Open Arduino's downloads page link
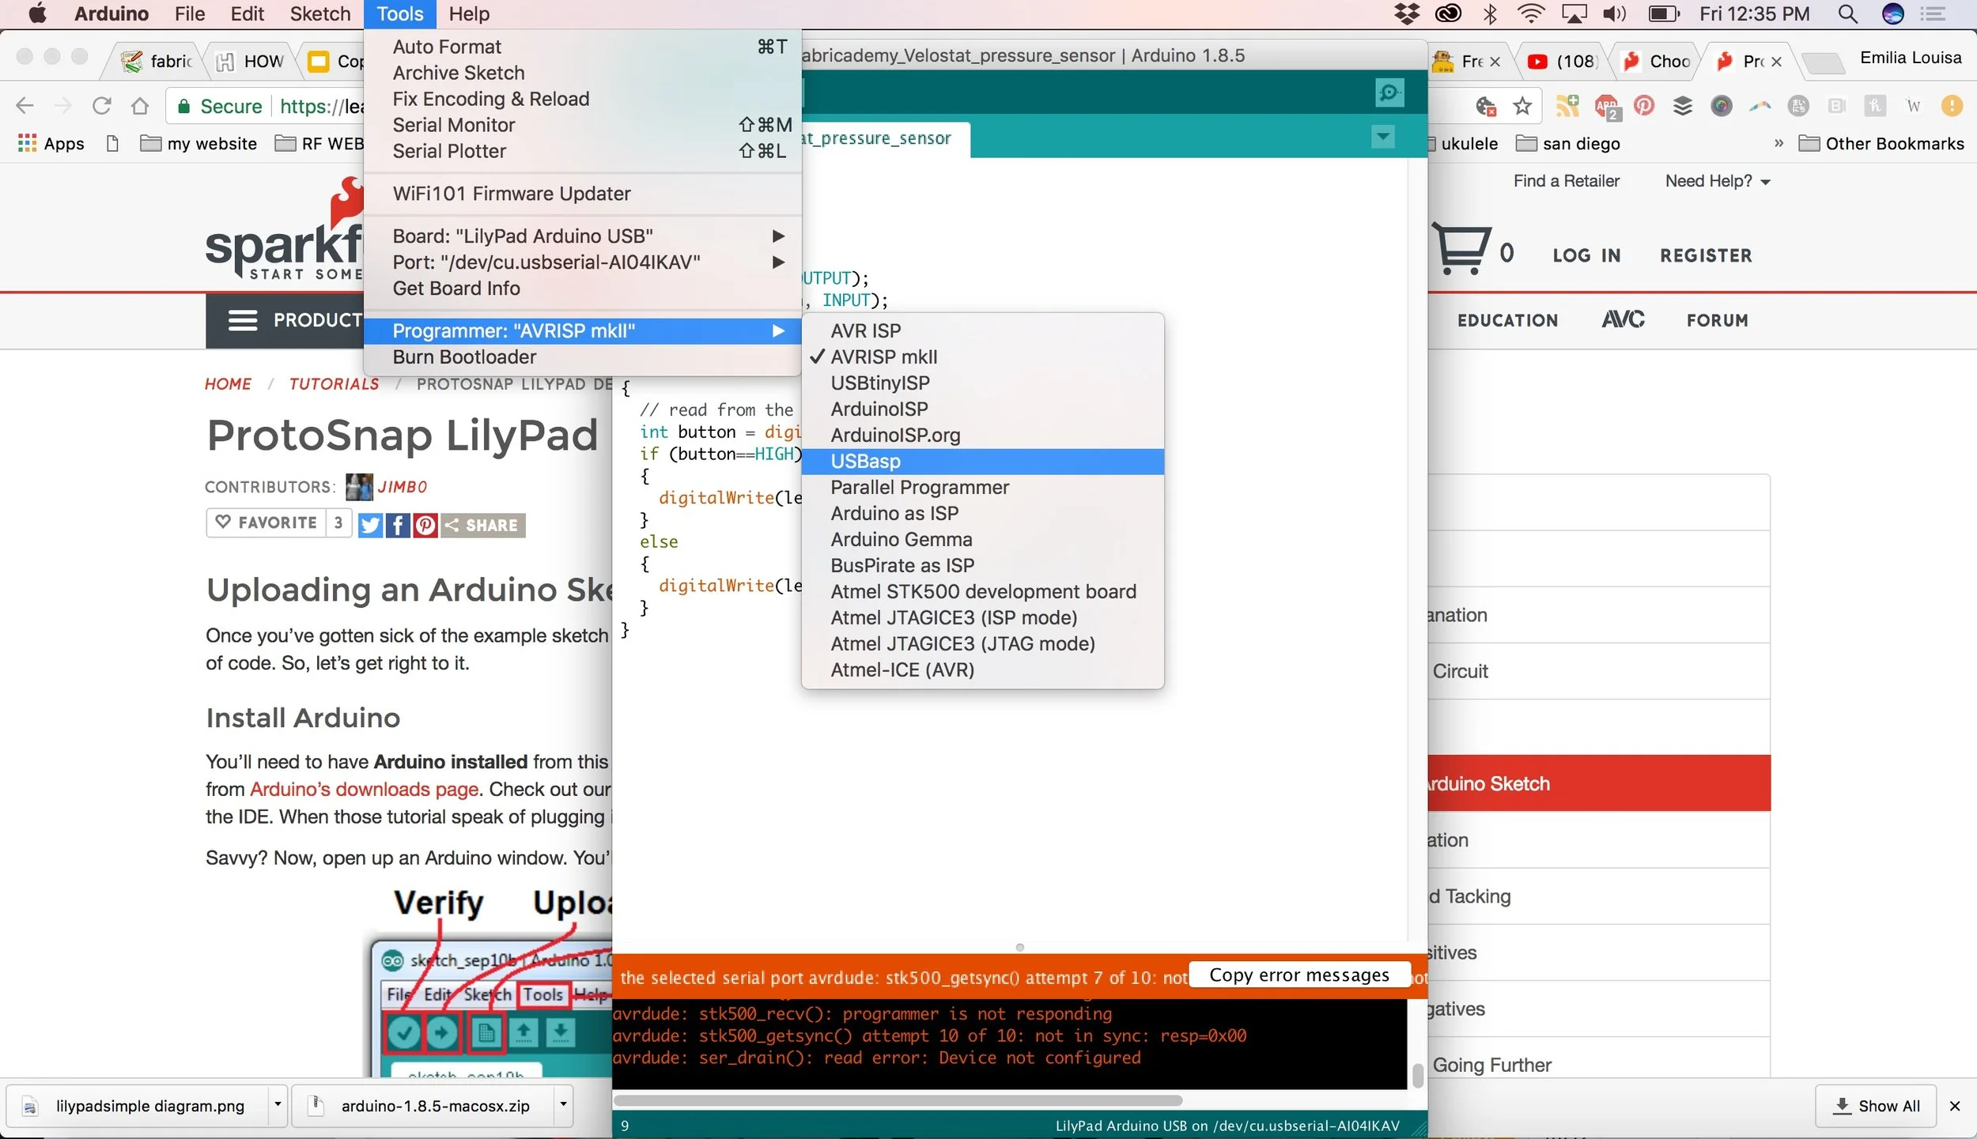The width and height of the screenshot is (1977, 1139). [365, 789]
